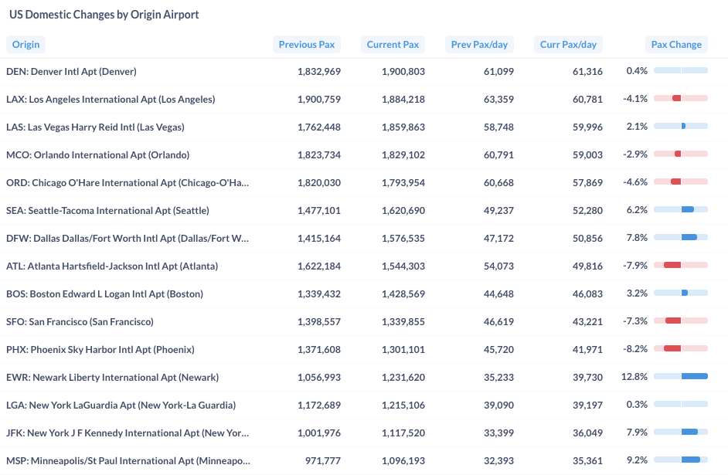Screen dimensions: 728x475
Task: Click Current Pax value 1,117,520
Action: [403, 433]
